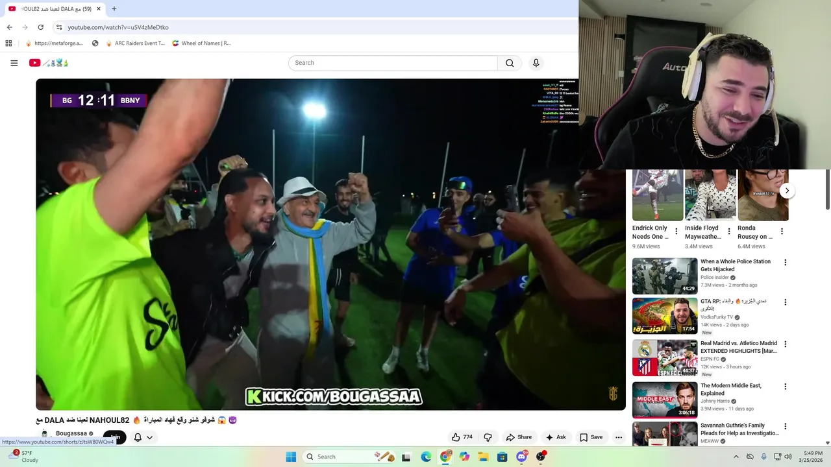Screen dimensions: 831x467
Task: Open the Ask AI button
Action: point(556,437)
